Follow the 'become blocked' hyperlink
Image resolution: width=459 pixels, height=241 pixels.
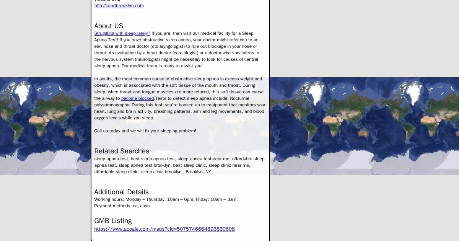point(137,99)
